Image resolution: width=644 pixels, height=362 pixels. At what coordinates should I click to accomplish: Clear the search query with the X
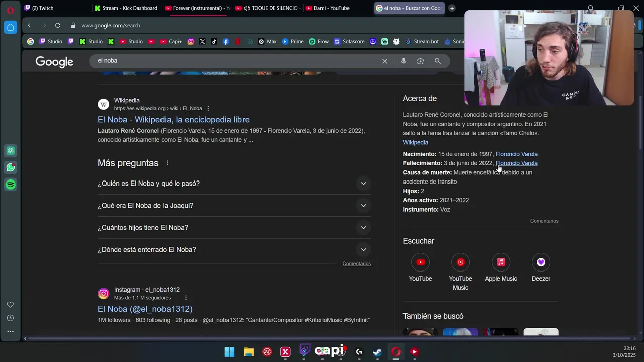385,61
